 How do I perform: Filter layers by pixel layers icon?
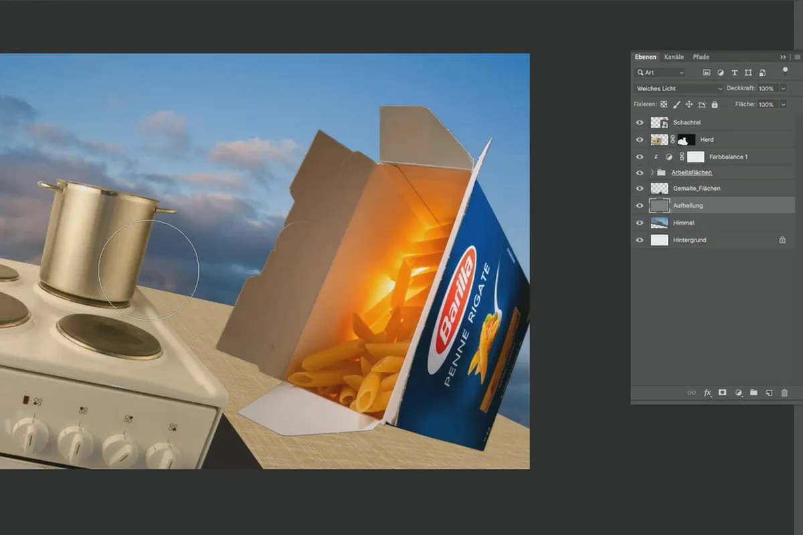707,72
